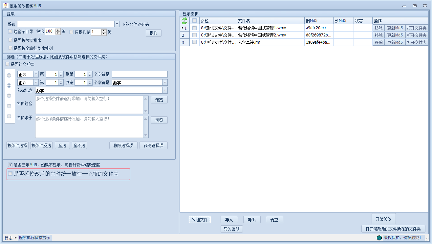Click 移除选择项 button

tap(123, 145)
